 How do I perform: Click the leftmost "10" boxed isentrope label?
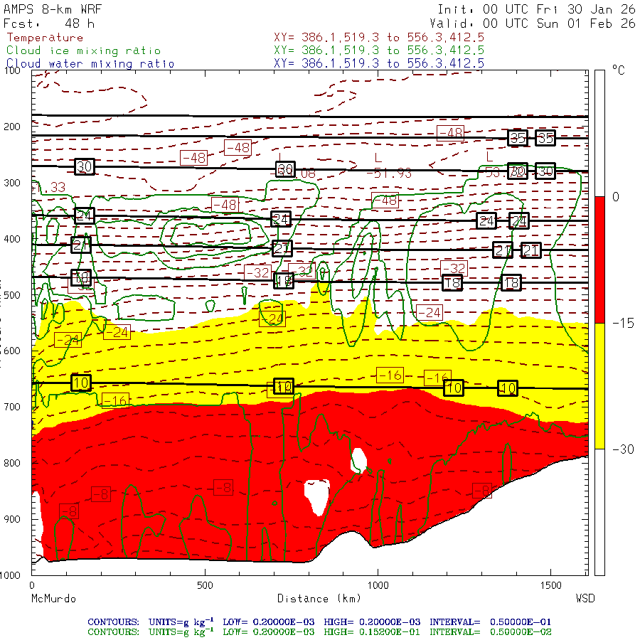click(x=81, y=383)
